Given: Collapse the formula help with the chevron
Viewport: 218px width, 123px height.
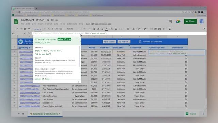Looking at the screenshot, I should coord(79,39).
